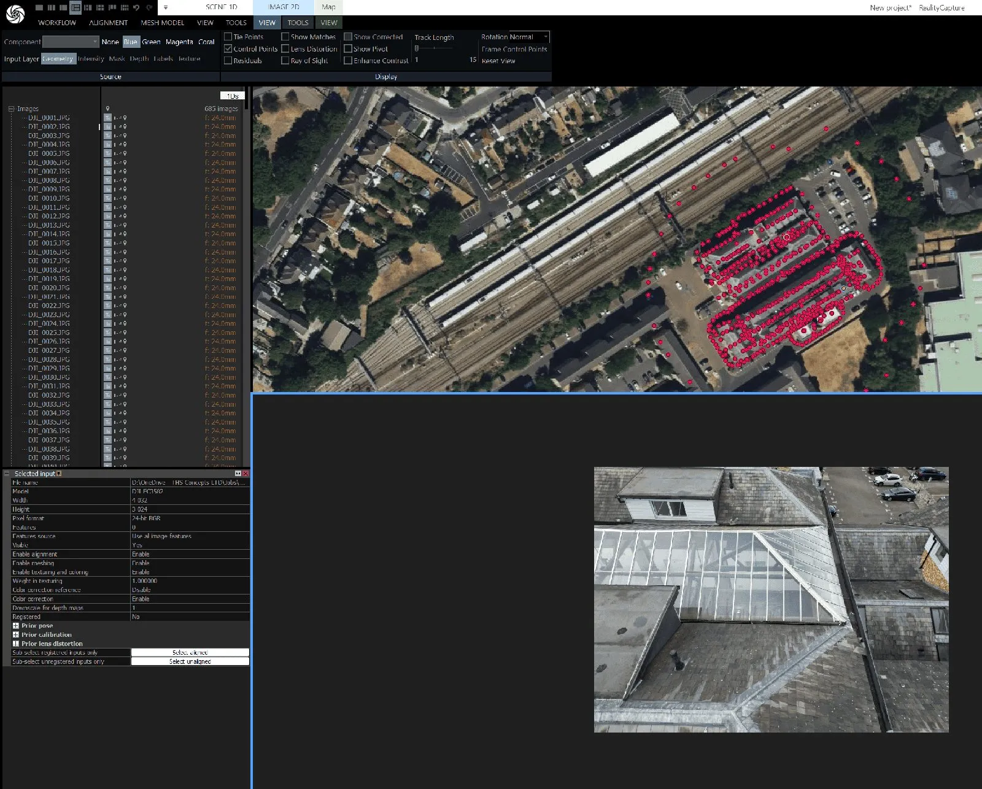Close the Selected input panel
Viewport: 982px width, 789px height.
[x=245, y=474]
